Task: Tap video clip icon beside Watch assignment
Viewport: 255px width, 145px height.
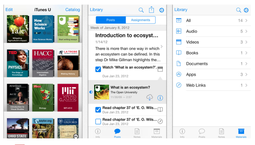Action: (160, 69)
